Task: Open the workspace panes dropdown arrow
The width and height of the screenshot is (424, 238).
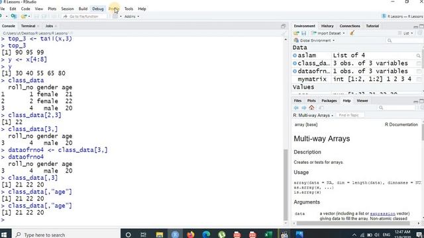Action: pyautogui.click(x=121, y=17)
